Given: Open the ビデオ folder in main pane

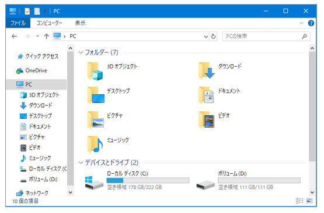Looking at the screenshot, I should (x=214, y=120).
